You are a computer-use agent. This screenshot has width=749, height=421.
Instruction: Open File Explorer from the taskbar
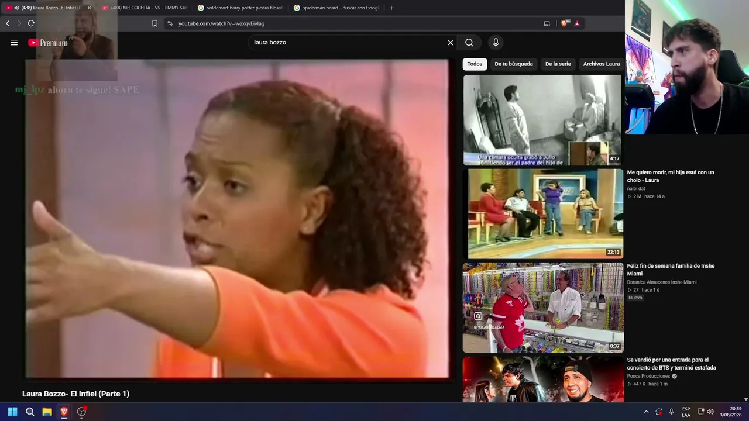[x=47, y=412]
